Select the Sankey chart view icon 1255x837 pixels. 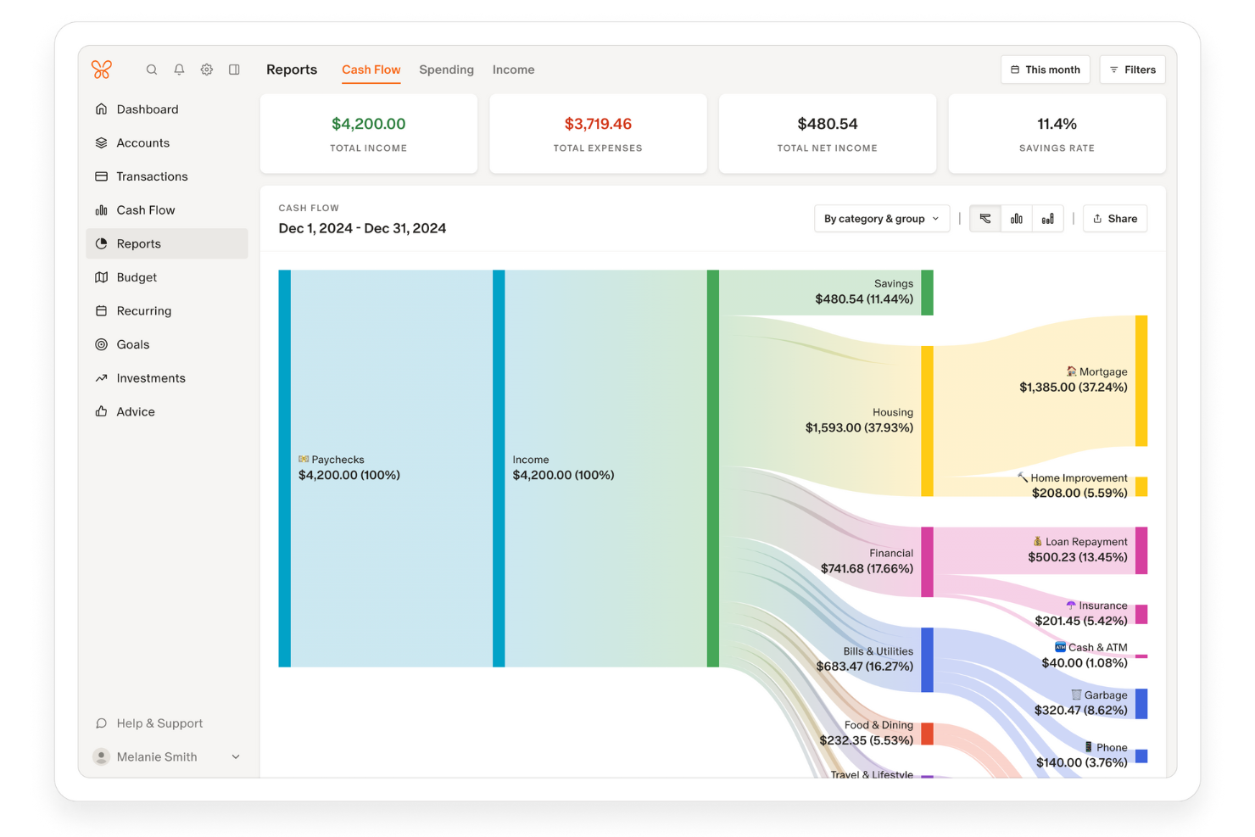(x=984, y=218)
